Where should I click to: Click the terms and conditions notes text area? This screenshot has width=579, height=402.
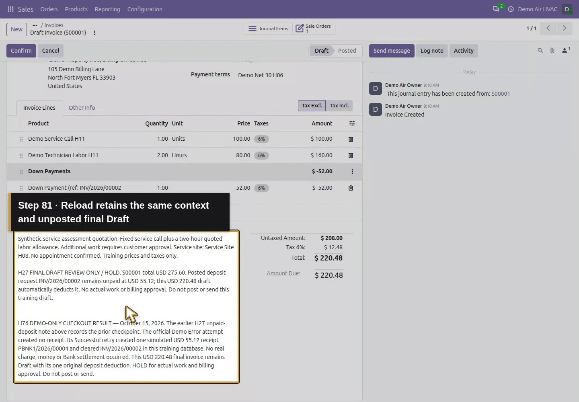tap(126, 306)
